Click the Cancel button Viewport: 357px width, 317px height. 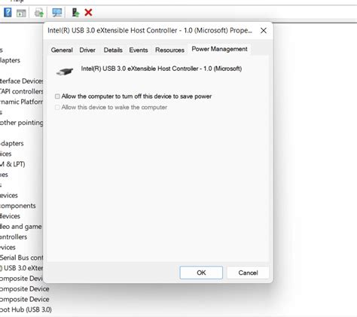pos(248,273)
